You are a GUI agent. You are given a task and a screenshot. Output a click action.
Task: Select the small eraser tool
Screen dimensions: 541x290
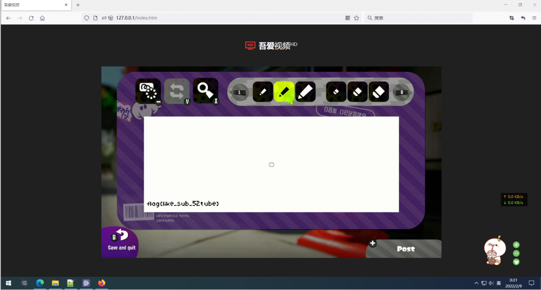click(336, 92)
